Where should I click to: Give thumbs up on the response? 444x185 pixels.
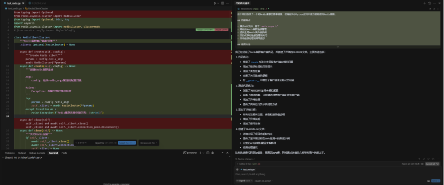pos(425,159)
